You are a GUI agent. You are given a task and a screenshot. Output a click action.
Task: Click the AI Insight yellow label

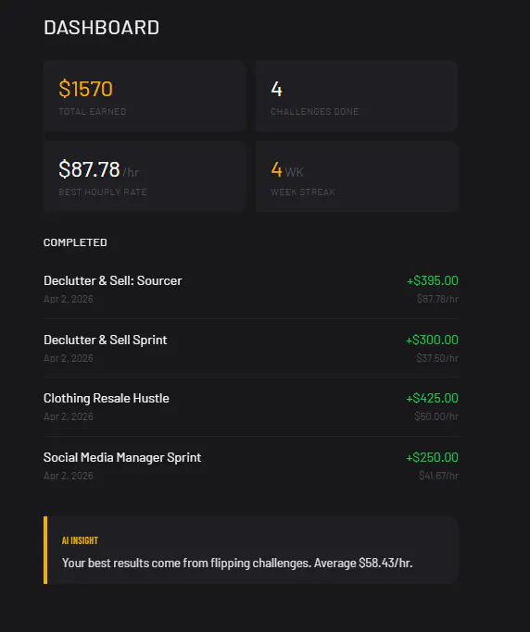(80, 540)
